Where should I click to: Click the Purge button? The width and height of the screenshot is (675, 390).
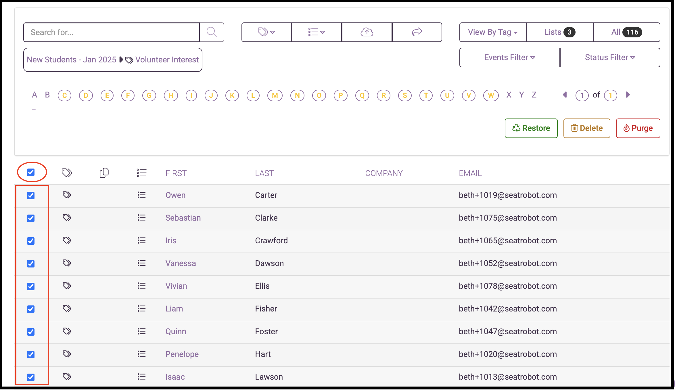pos(638,128)
